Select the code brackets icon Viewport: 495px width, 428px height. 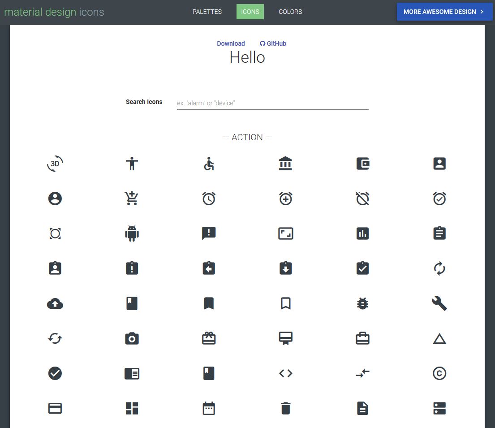point(285,373)
